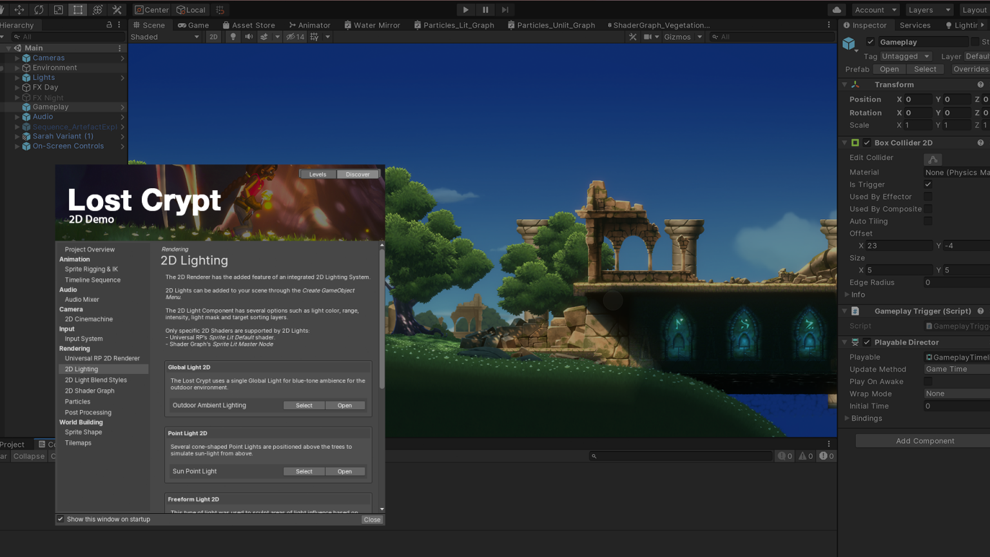This screenshot has width=990, height=557.
Task: Open scene camera settings icon
Action: click(x=648, y=37)
